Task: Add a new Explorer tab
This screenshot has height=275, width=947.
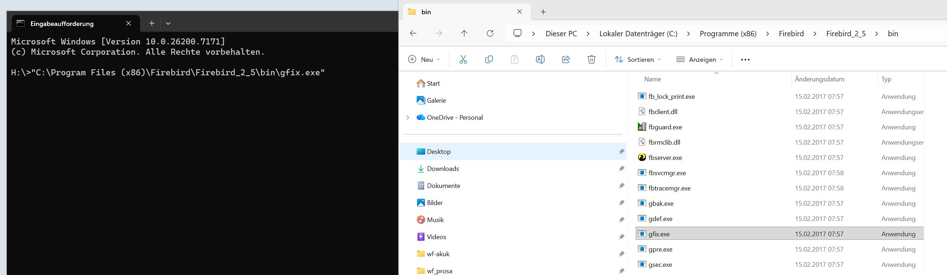Action: tap(543, 12)
